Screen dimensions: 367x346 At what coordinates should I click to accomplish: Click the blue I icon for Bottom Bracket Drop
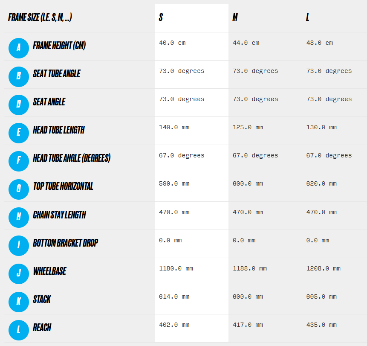pyautogui.click(x=18, y=244)
